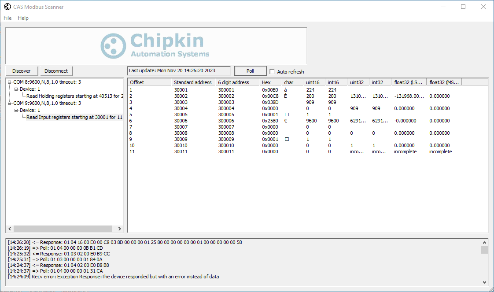Click the CAS Modbus Scanner title bar icon
Viewport: 494px width, 292px height.
[7, 7]
